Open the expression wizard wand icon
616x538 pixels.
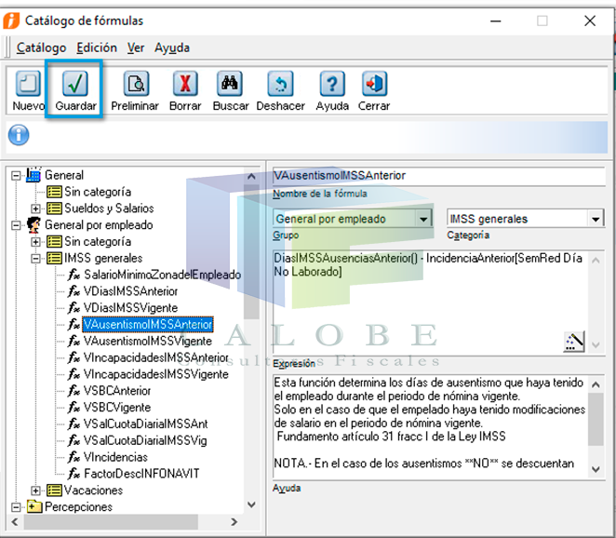[x=574, y=342]
